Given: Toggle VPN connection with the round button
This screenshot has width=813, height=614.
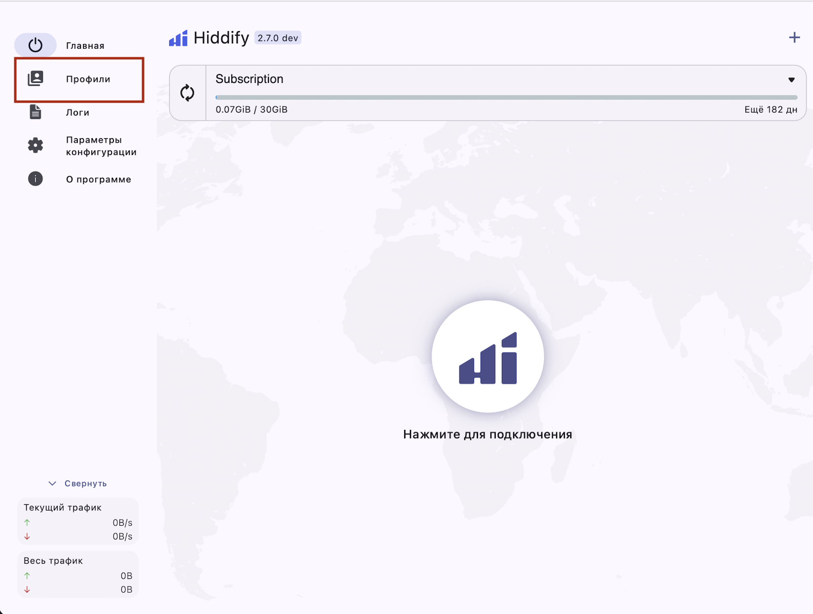Looking at the screenshot, I should point(487,356).
